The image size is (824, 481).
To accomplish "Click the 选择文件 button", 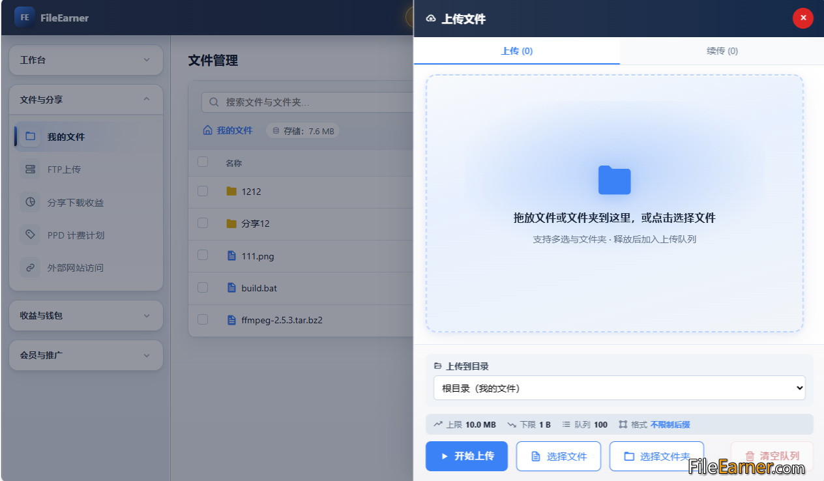I will 559,456.
